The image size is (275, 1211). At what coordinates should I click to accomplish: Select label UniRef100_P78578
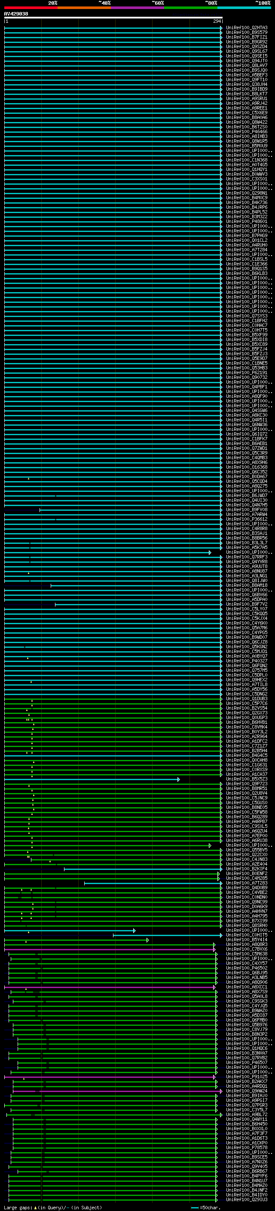247,1148
